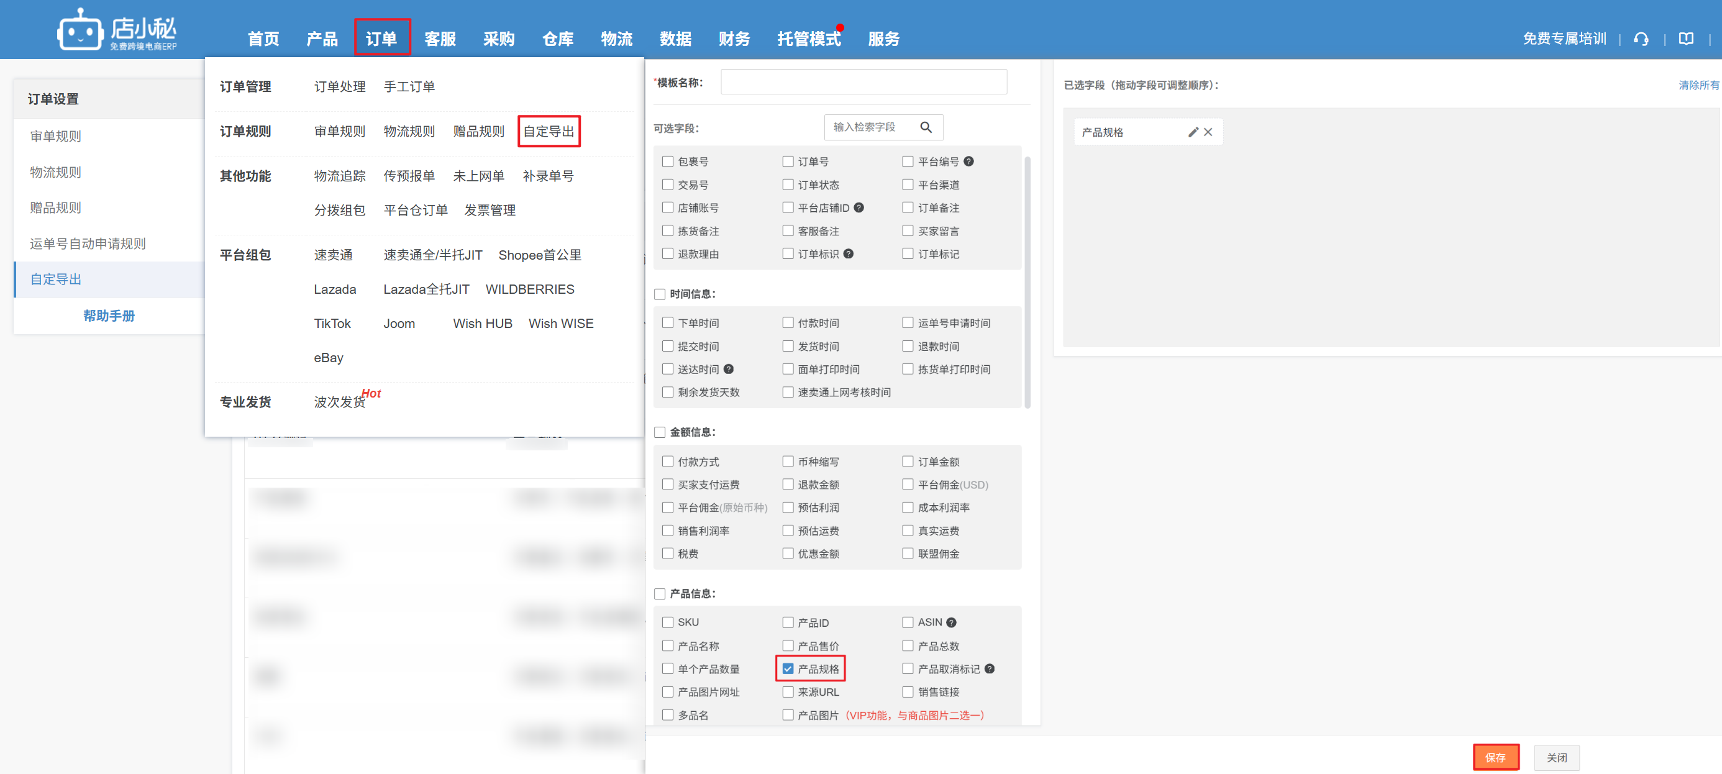Image resolution: width=1722 pixels, height=774 pixels.
Task: Click help icon next to 送达时间
Action: [x=729, y=369]
